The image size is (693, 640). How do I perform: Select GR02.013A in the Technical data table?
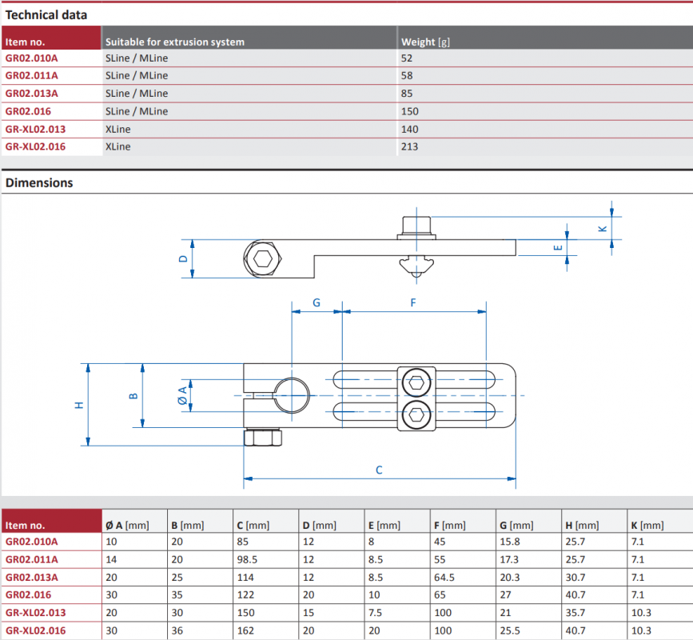(x=31, y=94)
